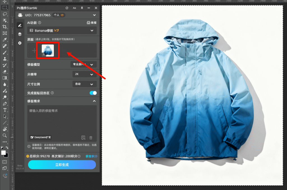
Task: Click the foreground color swatch
Action: click(4, 153)
